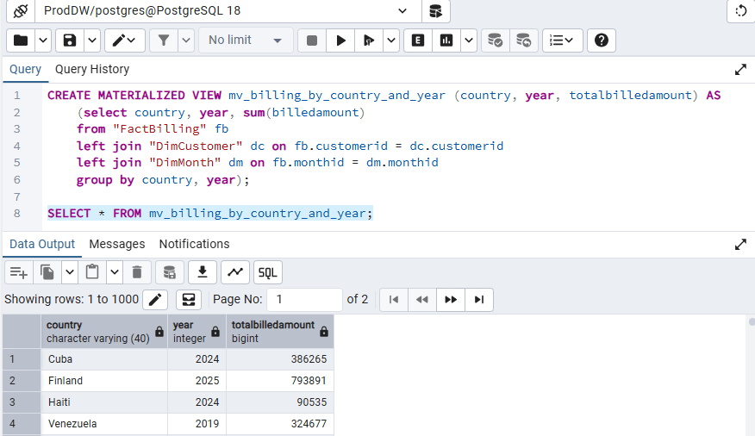Select the totalbilledamount column header
This screenshot has height=436, width=755.
[280, 332]
